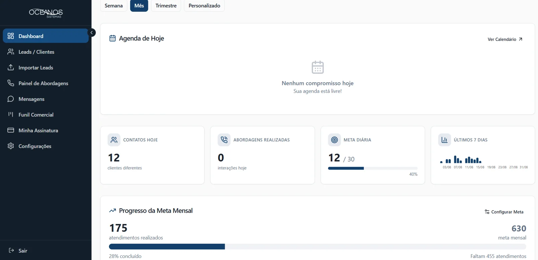
Task: Click the Meta Diária target icon
Action: click(x=334, y=140)
